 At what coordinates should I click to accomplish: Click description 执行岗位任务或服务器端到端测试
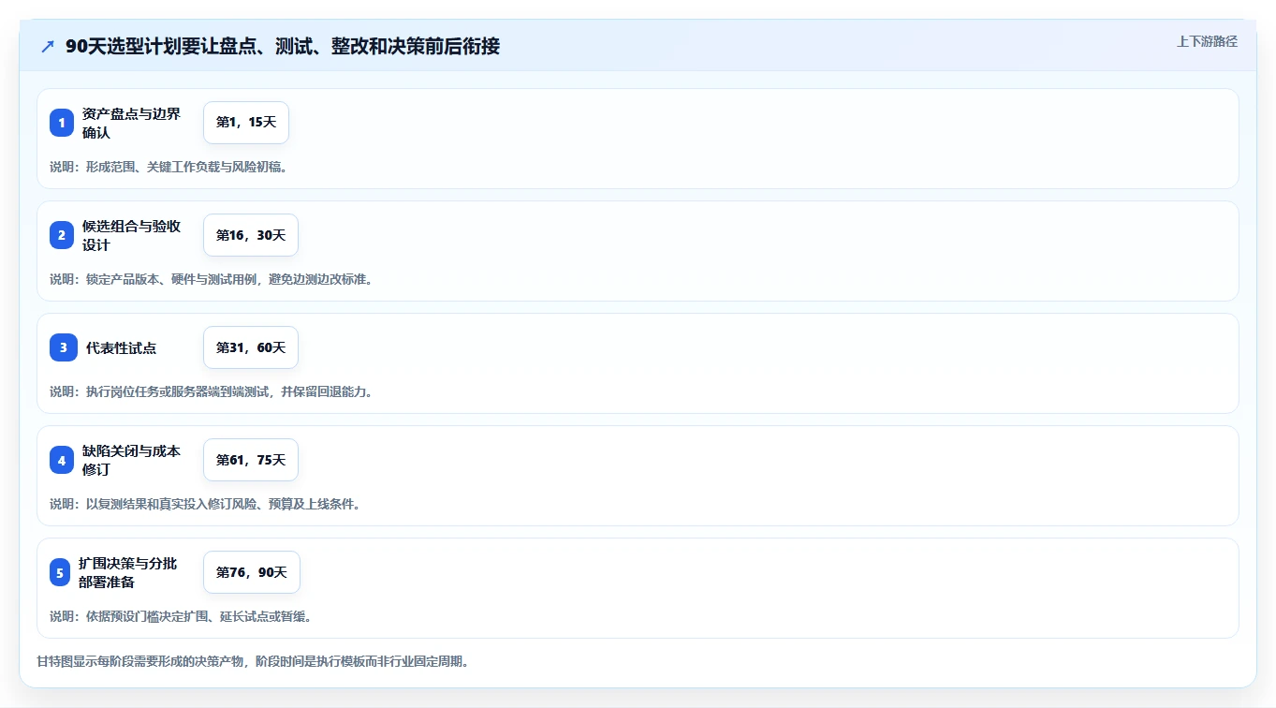coord(212,391)
